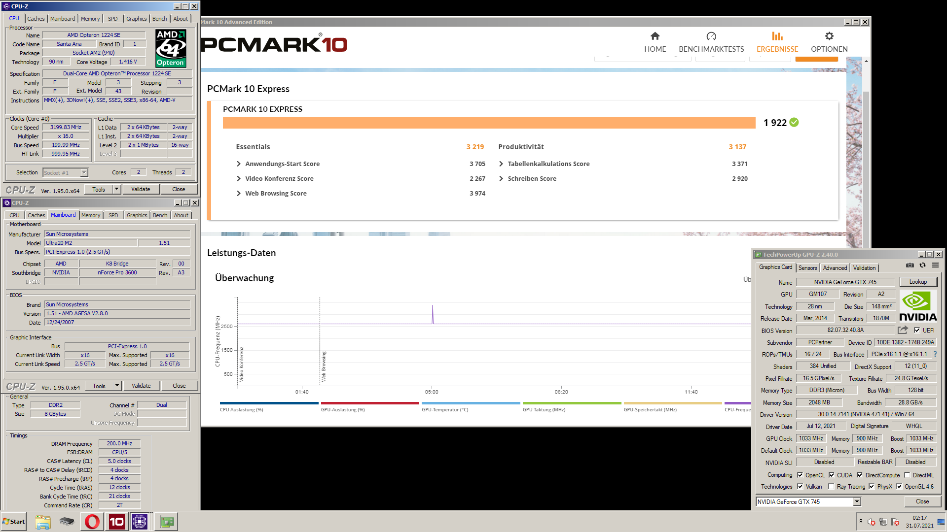Open Tools dropdown arrow in top CPU-Z
This screenshot has height=532, width=947.
pos(116,189)
